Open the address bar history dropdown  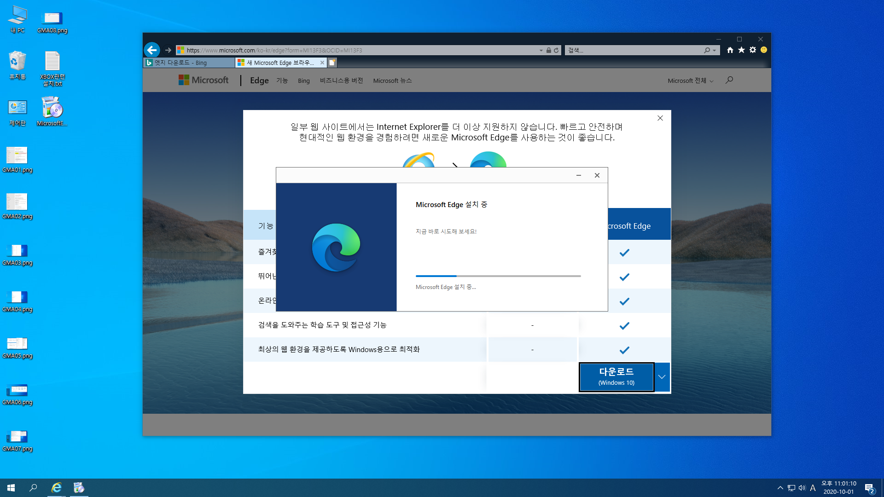click(541, 50)
